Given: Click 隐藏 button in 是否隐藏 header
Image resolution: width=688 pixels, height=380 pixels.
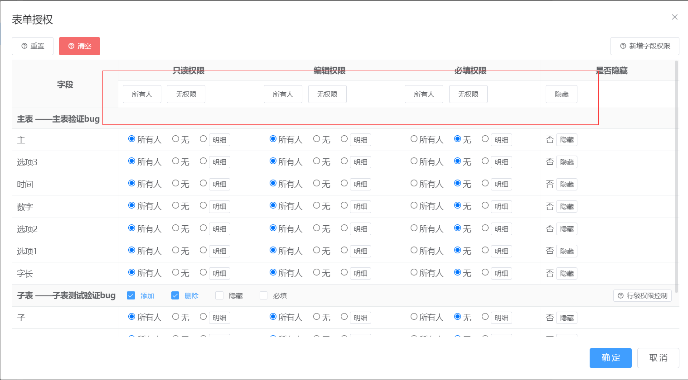Looking at the screenshot, I should tap(561, 94).
